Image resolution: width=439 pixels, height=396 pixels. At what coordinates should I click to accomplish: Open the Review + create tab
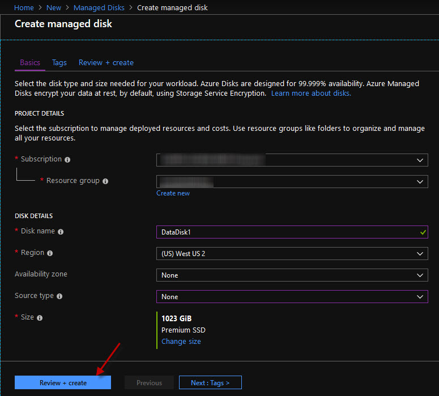(x=106, y=62)
